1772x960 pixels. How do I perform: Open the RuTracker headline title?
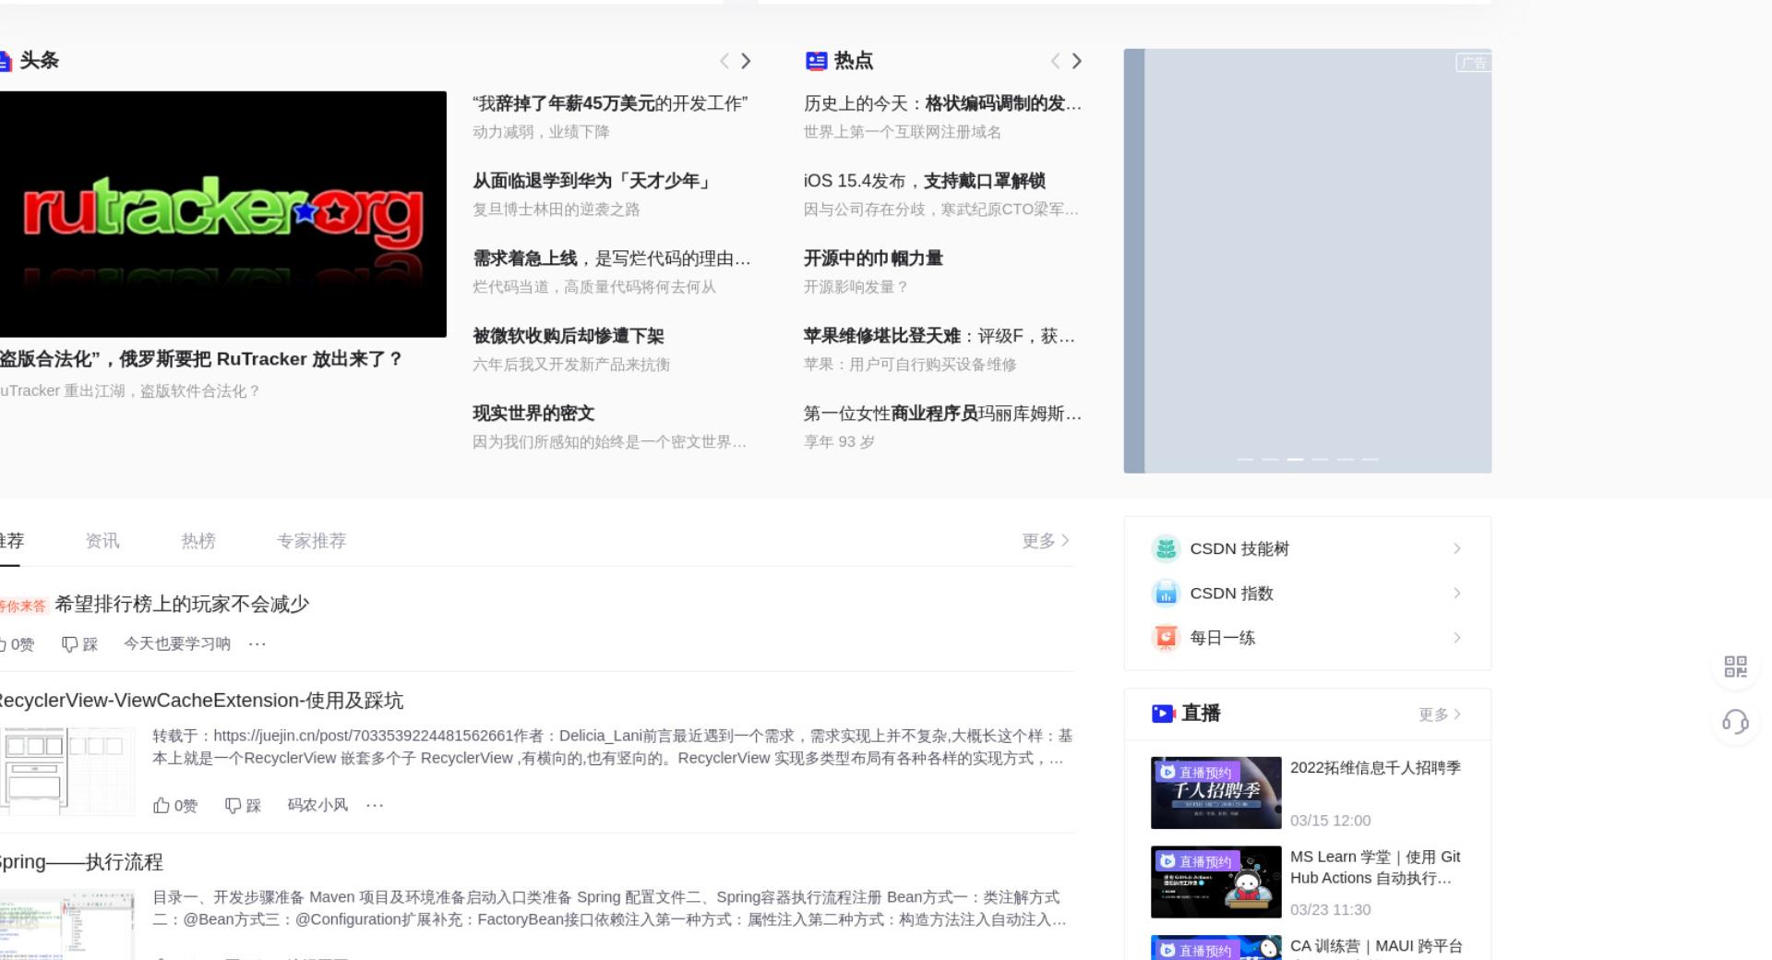coord(200,359)
